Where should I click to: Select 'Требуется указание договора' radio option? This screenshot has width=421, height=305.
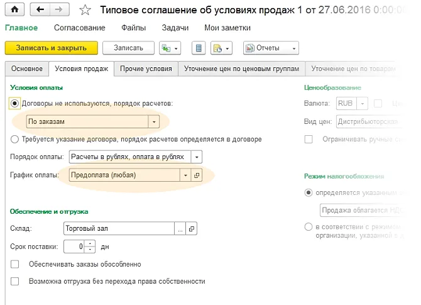click(x=15, y=139)
